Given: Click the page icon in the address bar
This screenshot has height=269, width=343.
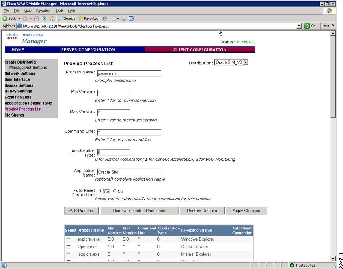Looking at the screenshot, I should (20, 26).
